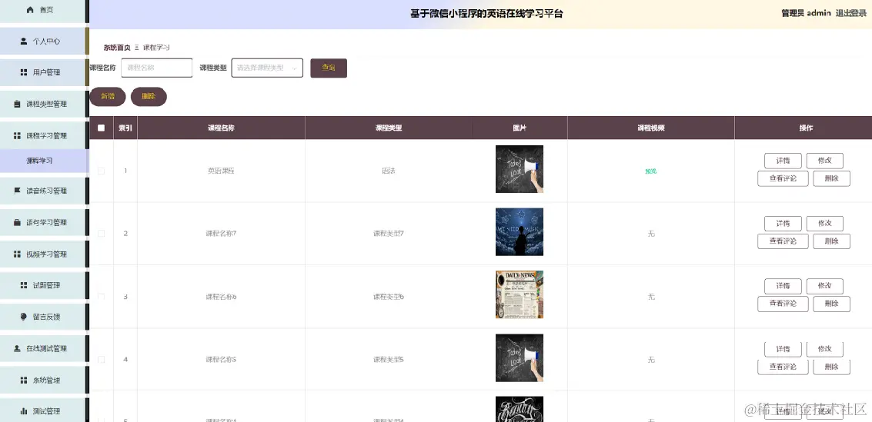Click 修改 for the 课程名称7 row
Viewport: 872px width, 422px height.
pyautogui.click(x=825, y=224)
